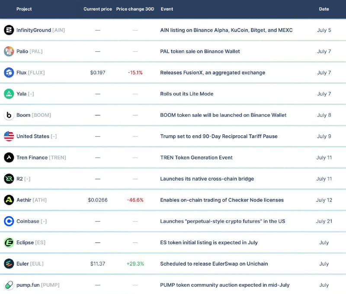Click the InfinityGround project logo icon
Image resolution: width=346 pixels, height=294 pixels.
(9, 30)
